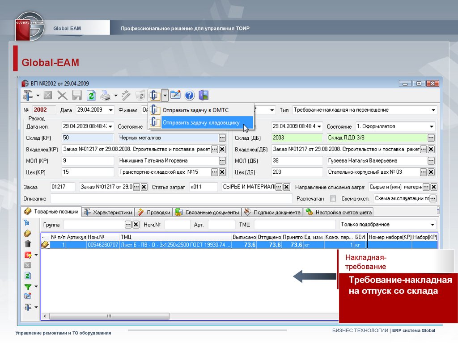Click the Описание input field
Screen dimensions: 458x343
(171, 199)
